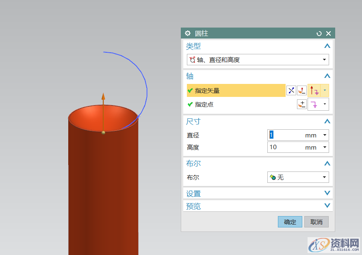Click the Reverse Direction vector icon
This screenshot has height=255, width=362.
(x=291, y=90)
